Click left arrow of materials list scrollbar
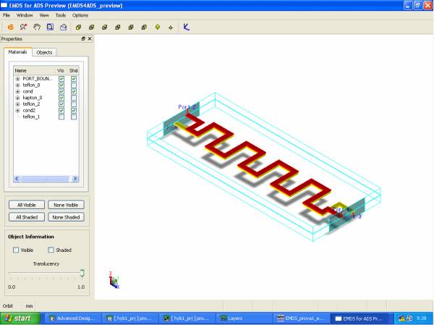 tap(17, 179)
